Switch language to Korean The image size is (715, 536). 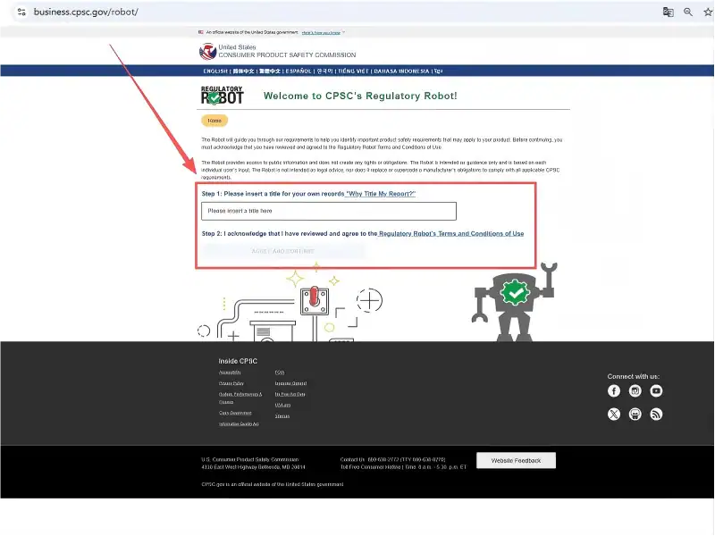tap(324, 71)
